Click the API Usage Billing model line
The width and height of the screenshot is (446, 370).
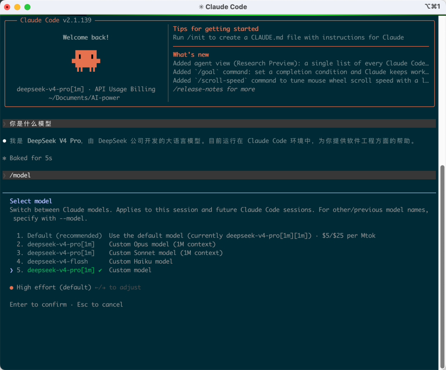pos(86,89)
